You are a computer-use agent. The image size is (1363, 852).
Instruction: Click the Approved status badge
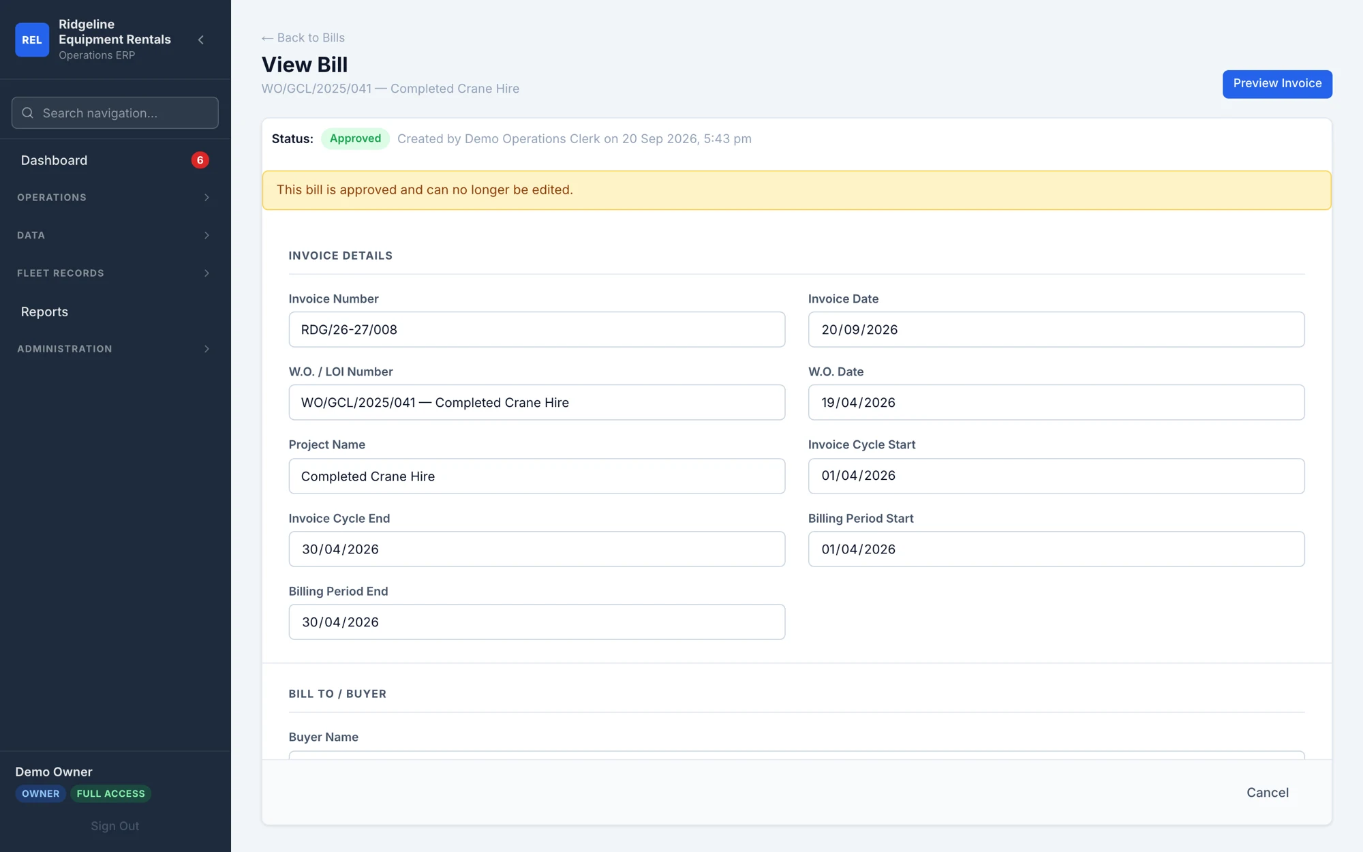(x=355, y=139)
